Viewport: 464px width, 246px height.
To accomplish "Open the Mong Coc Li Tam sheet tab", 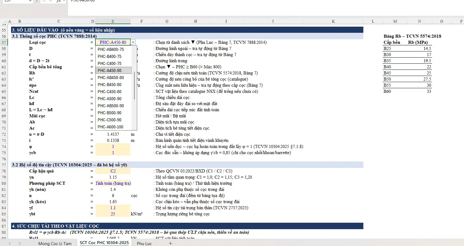I will tap(55, 244).
